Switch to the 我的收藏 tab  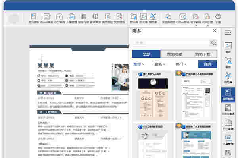point(175,54)
